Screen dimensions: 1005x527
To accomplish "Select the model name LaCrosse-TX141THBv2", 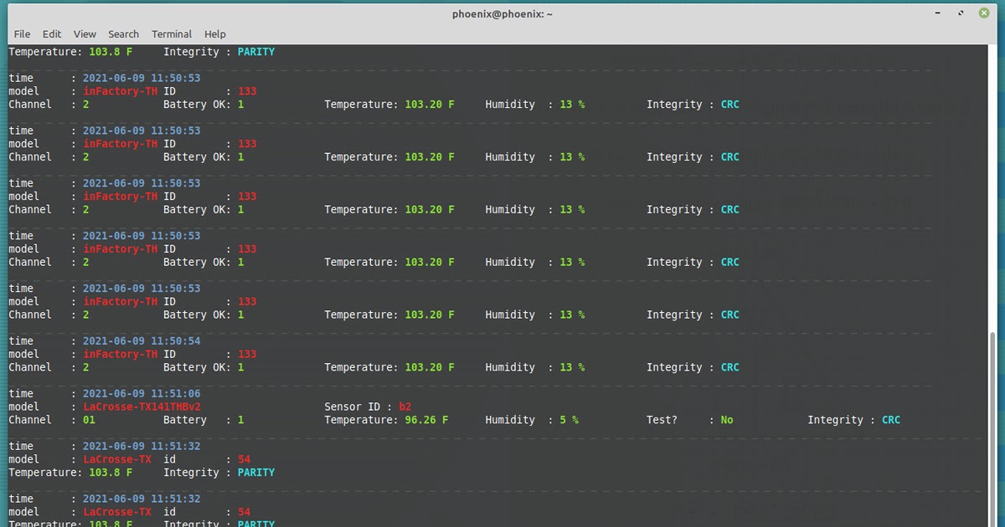I will pyautogui.click(x=142, y=407).
